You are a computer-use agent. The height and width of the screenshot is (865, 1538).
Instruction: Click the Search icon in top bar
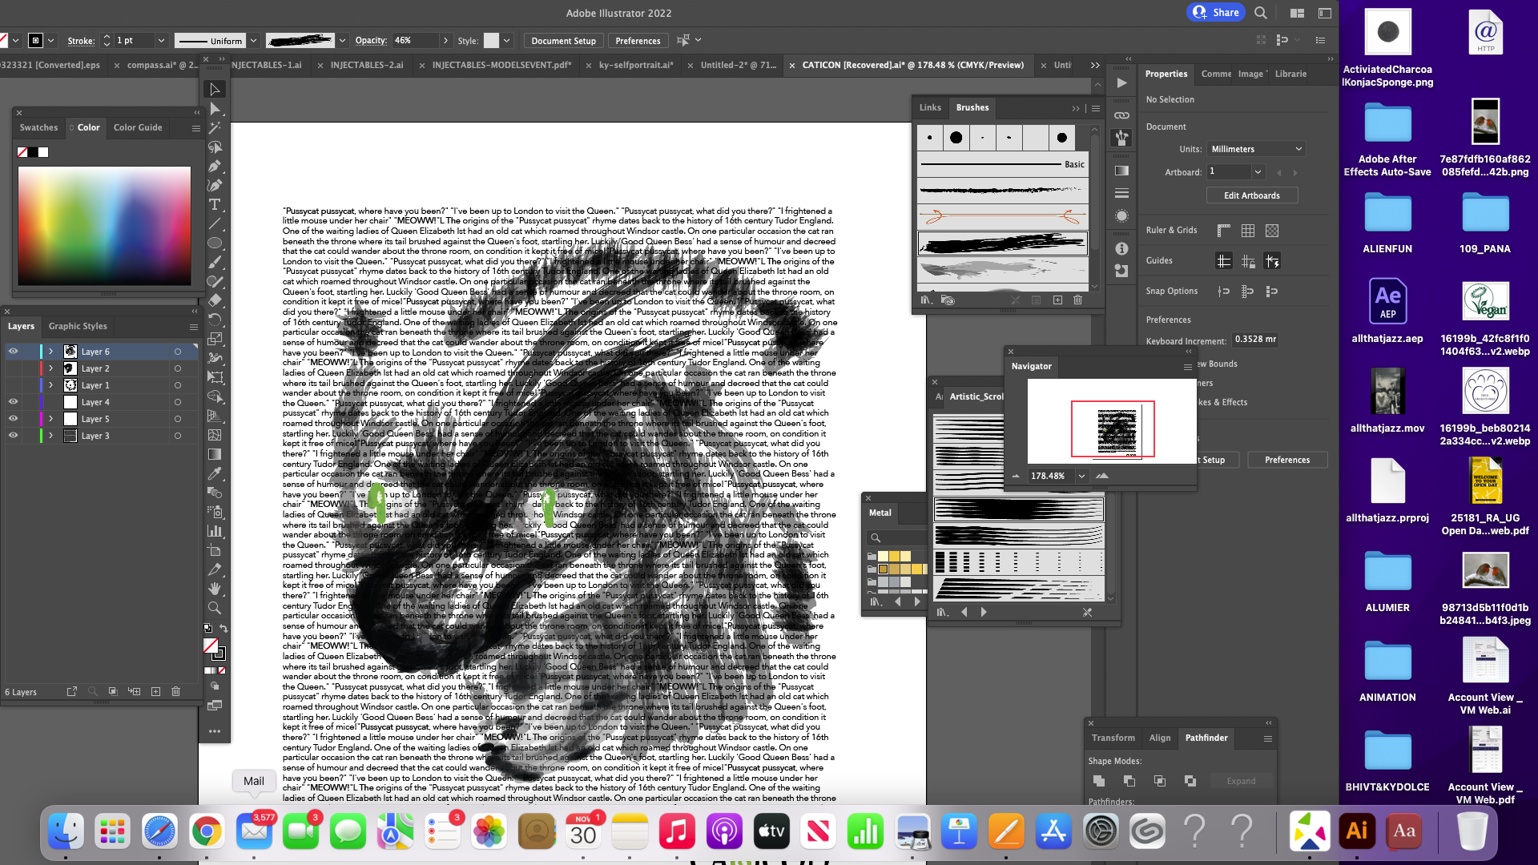pos(1261,13)
